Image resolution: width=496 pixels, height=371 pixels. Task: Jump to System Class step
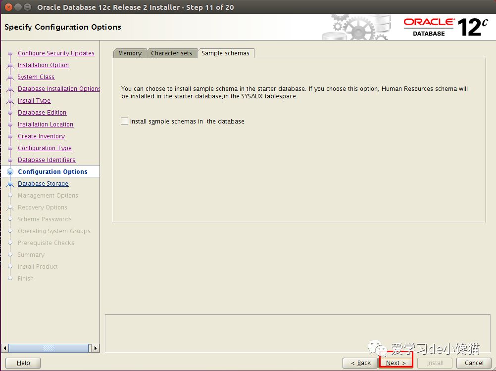pos(36,77)
